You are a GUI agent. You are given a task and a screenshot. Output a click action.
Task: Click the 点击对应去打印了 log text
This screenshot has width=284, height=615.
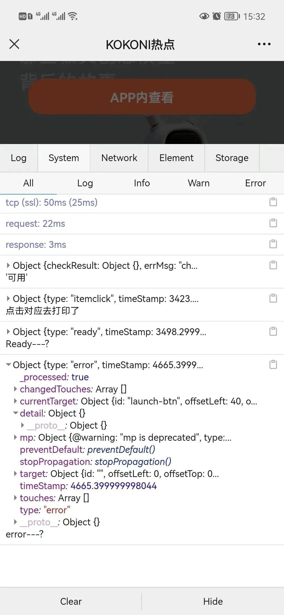pos(42,311)
